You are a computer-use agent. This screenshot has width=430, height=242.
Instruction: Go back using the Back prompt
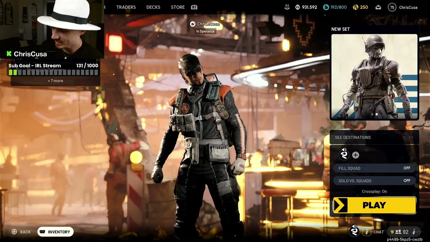[x=21, y=232]
